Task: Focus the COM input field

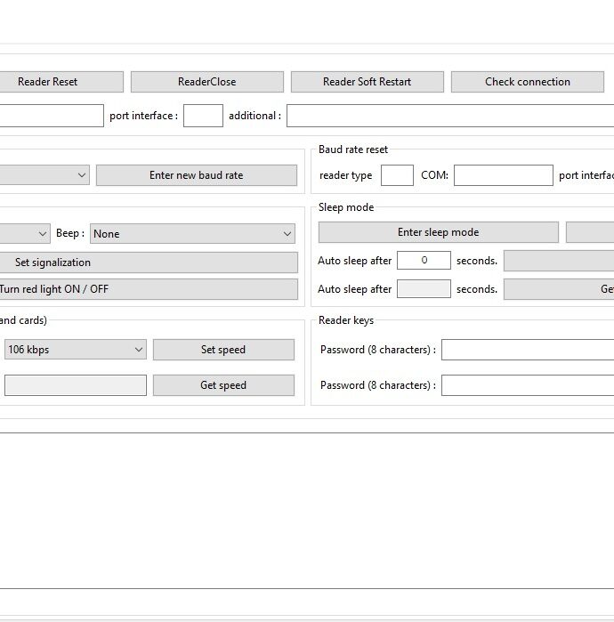Action: [504, 175]
